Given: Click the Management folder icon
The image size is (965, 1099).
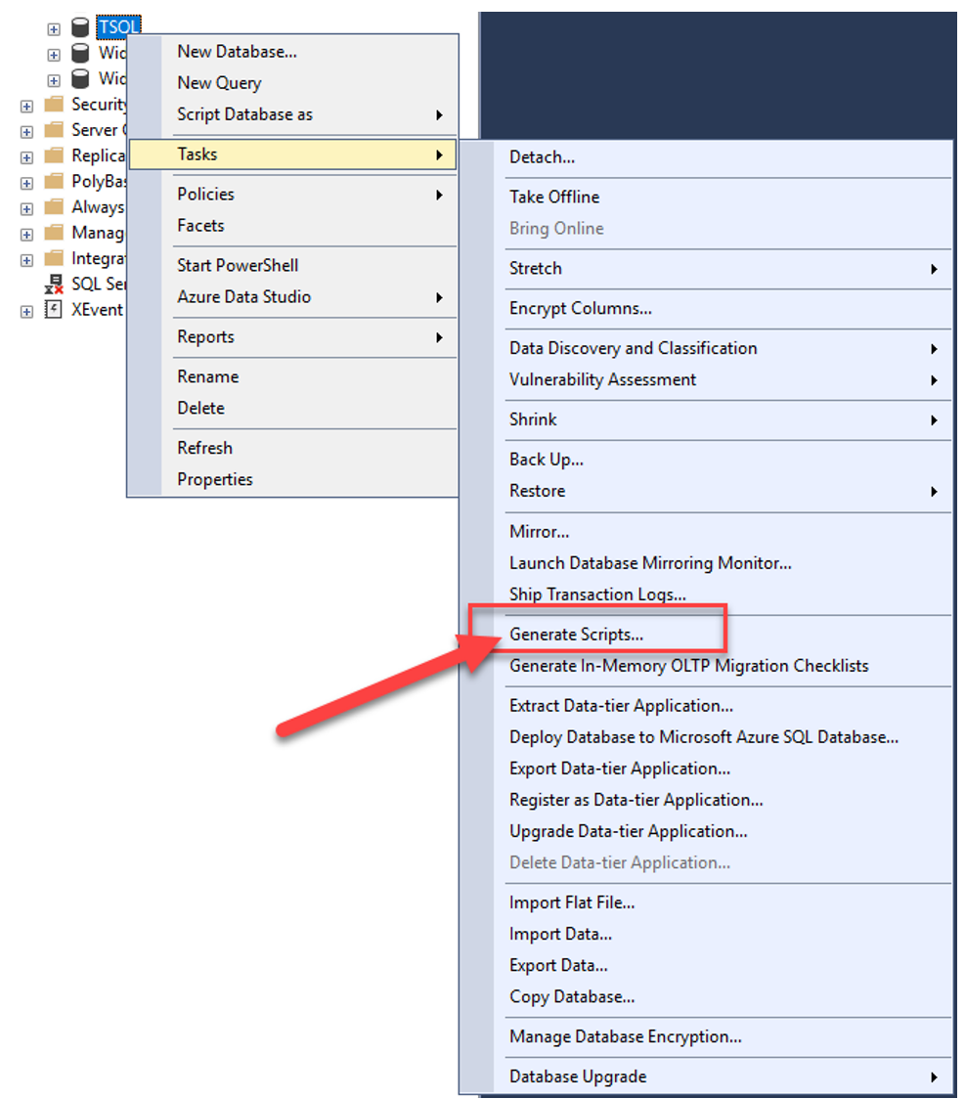Looking at the screenshot, I should pyautogui.click(x=53, y=233).
